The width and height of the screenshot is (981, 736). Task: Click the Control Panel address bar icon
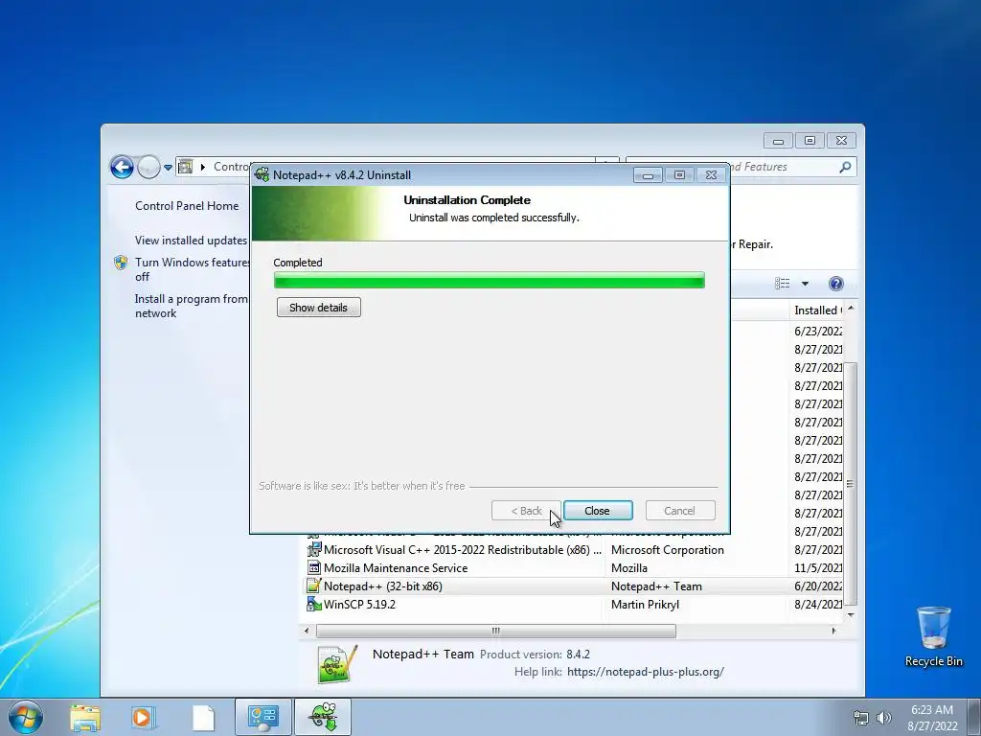coord(185,167)
